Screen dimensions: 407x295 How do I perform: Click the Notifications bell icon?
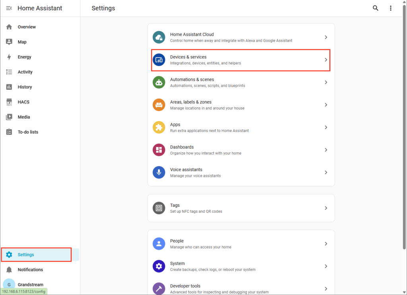(9, 270)
